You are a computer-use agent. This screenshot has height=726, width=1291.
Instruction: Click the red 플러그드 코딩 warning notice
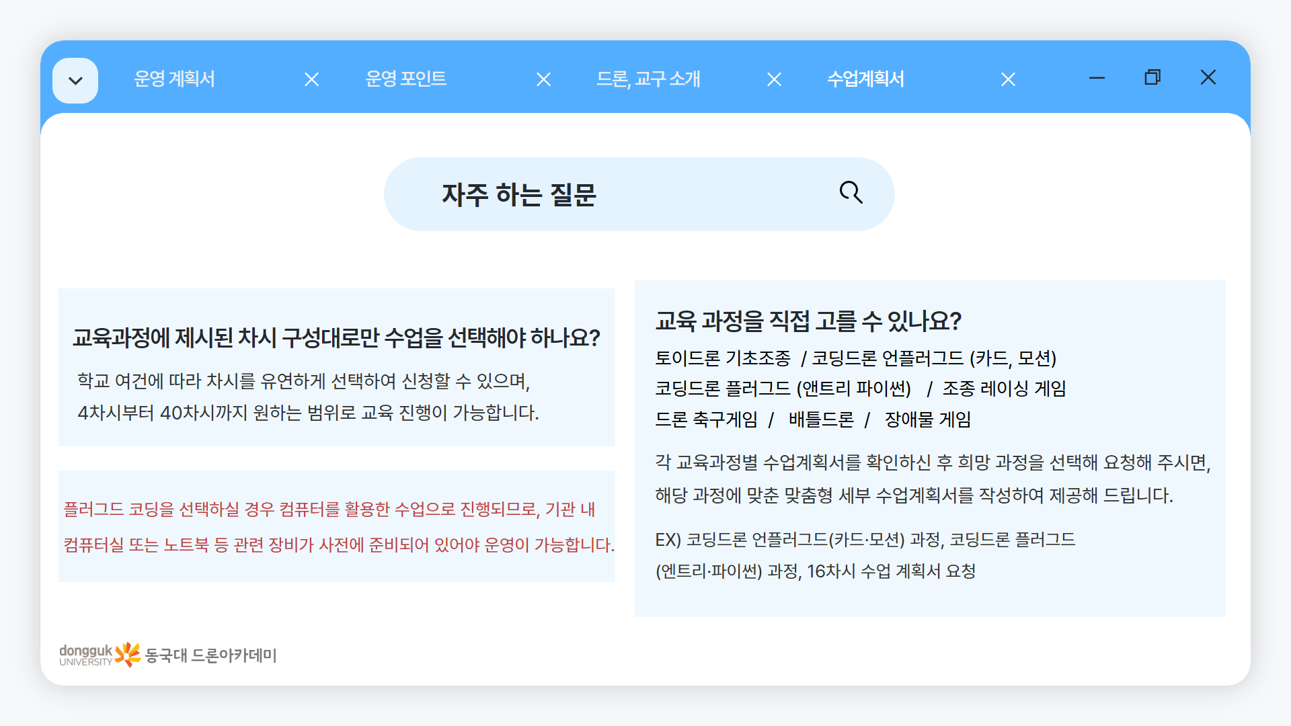coord(336,526)
